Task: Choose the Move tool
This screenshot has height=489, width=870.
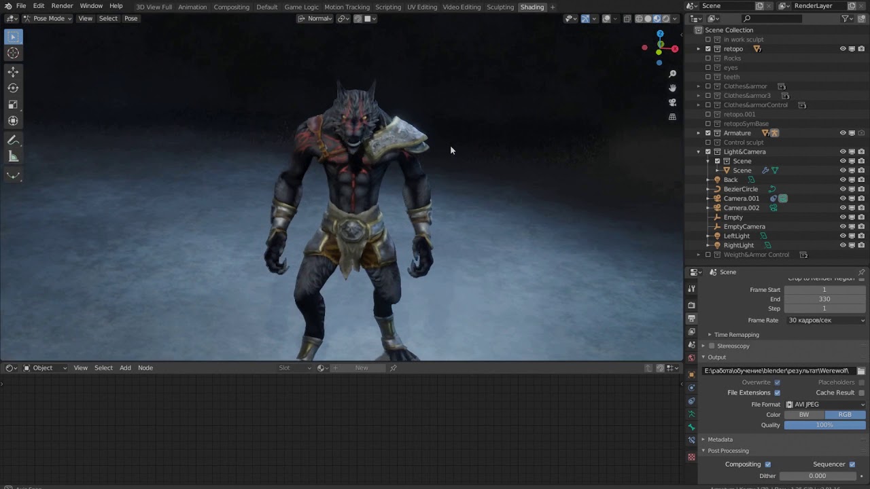Action: 13,72
